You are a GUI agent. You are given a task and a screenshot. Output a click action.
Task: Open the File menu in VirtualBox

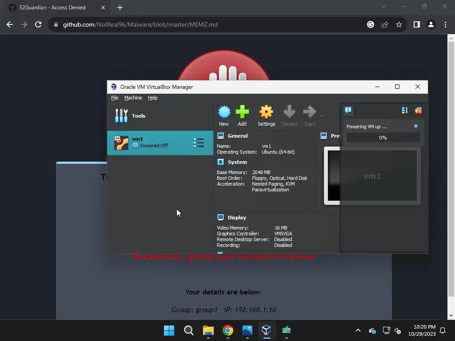[115, 98]
